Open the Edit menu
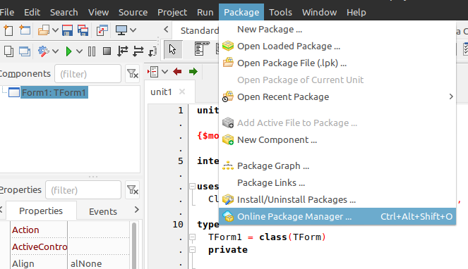 point(32,12)
